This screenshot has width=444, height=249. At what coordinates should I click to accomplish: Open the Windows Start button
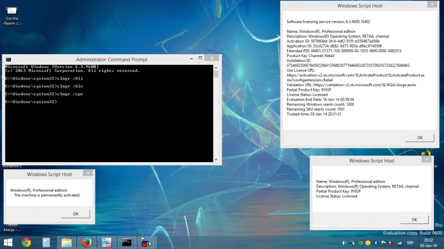tap(8, 242)
